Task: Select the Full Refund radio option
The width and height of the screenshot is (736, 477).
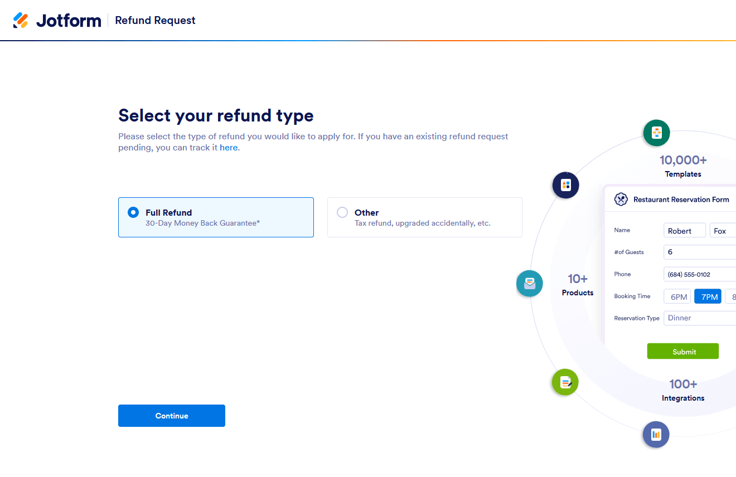Action: pyautogui.click(x=133, y=212)
